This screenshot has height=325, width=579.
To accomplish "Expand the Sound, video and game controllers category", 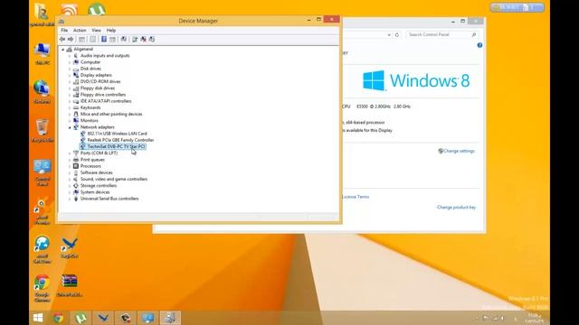I will [x=70, y=179].
